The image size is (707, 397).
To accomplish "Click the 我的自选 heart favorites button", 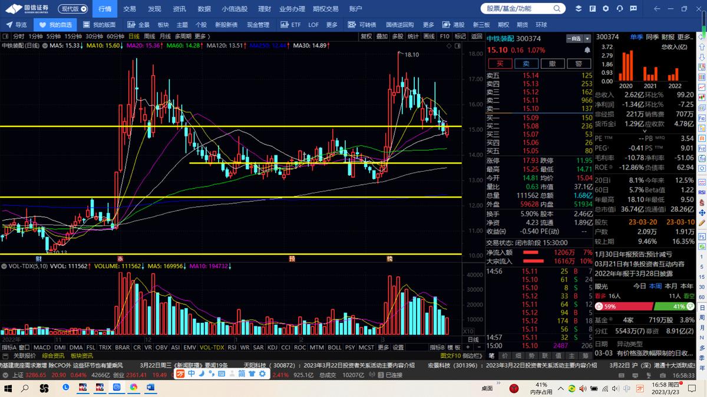I will coord(55,25).
